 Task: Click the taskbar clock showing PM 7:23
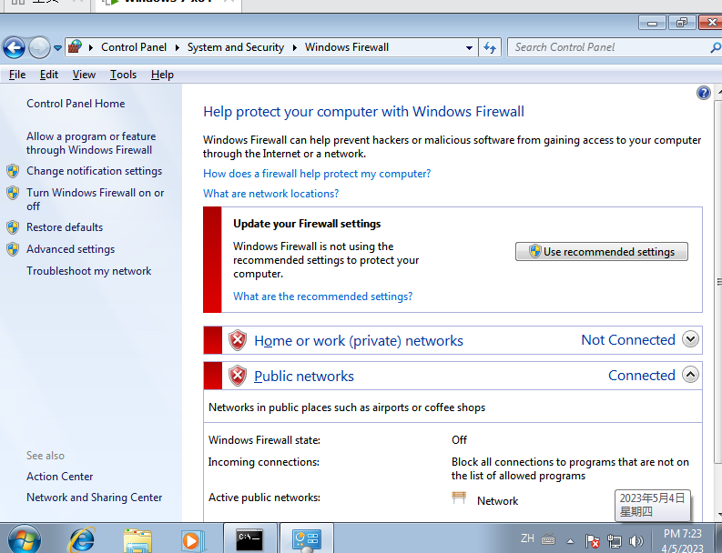pos(683,540)
